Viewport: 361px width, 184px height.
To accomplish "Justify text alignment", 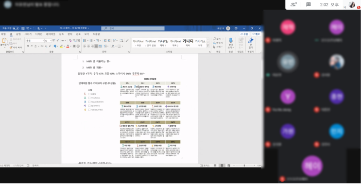I will [96, 46].
